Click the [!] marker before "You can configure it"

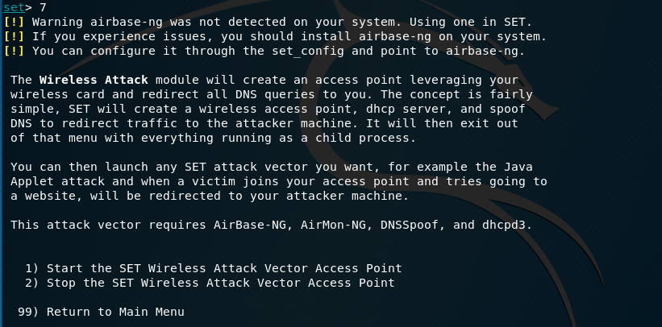14,51
